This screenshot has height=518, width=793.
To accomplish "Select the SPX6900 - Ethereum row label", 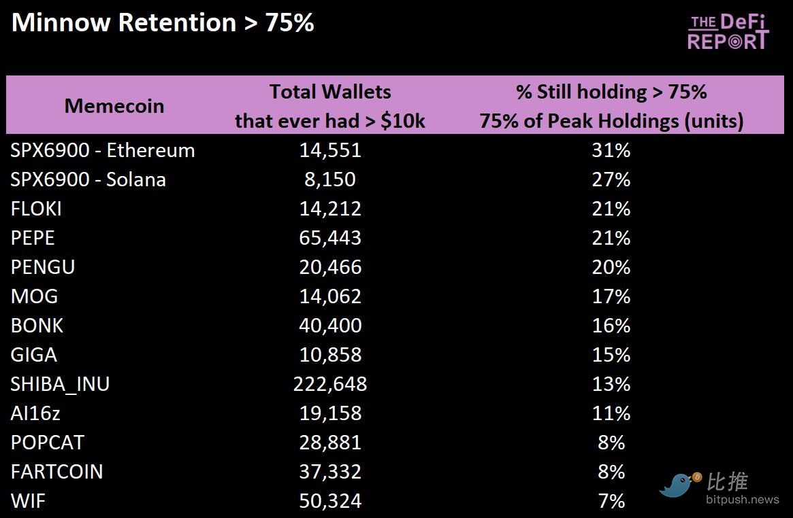I will [103, 150].
